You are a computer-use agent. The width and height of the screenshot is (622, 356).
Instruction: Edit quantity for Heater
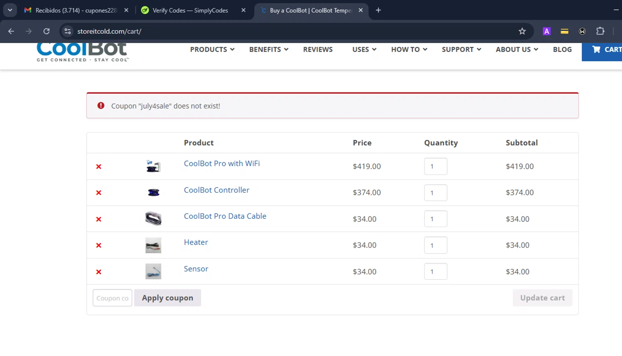tap(436, 245)
